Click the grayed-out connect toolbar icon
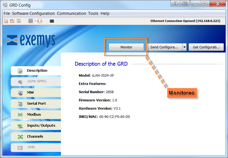The image size is (228, 158). point(31,21)
